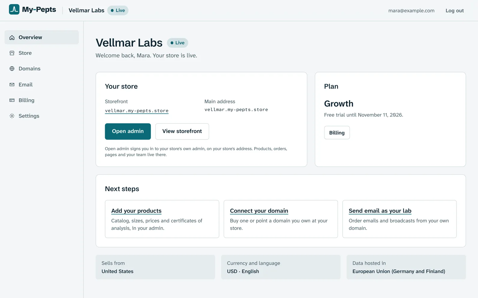The width and height of the screenshot is (478, 298).
Task: Open the Email sidebar section
Action: 42,85
